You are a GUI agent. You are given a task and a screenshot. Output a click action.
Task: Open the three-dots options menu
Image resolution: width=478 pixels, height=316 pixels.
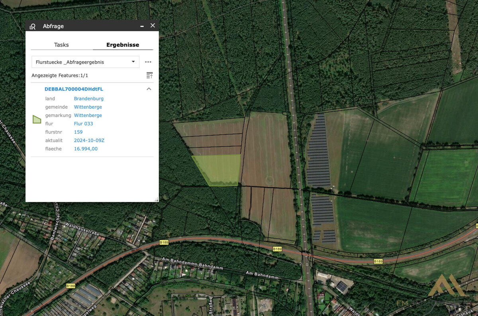coord(148,62)
